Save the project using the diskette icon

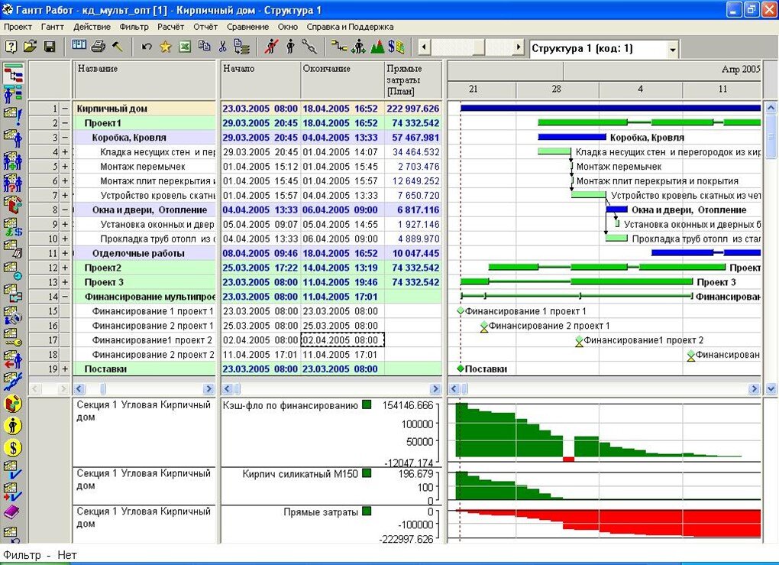coord(49,47)
